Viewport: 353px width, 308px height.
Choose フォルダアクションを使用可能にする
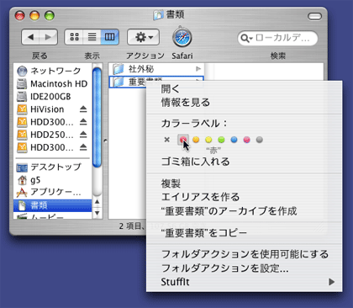(x=244, y=254)
